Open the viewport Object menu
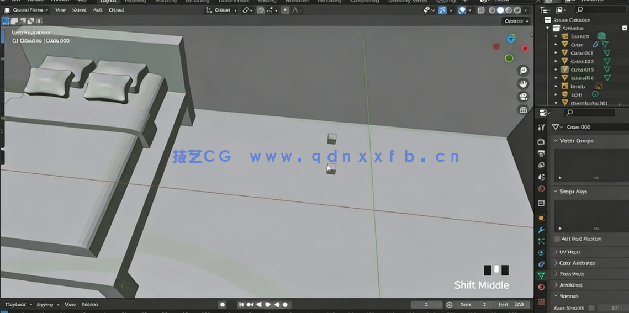The image size is (629, 313). (x=117, y=10)
